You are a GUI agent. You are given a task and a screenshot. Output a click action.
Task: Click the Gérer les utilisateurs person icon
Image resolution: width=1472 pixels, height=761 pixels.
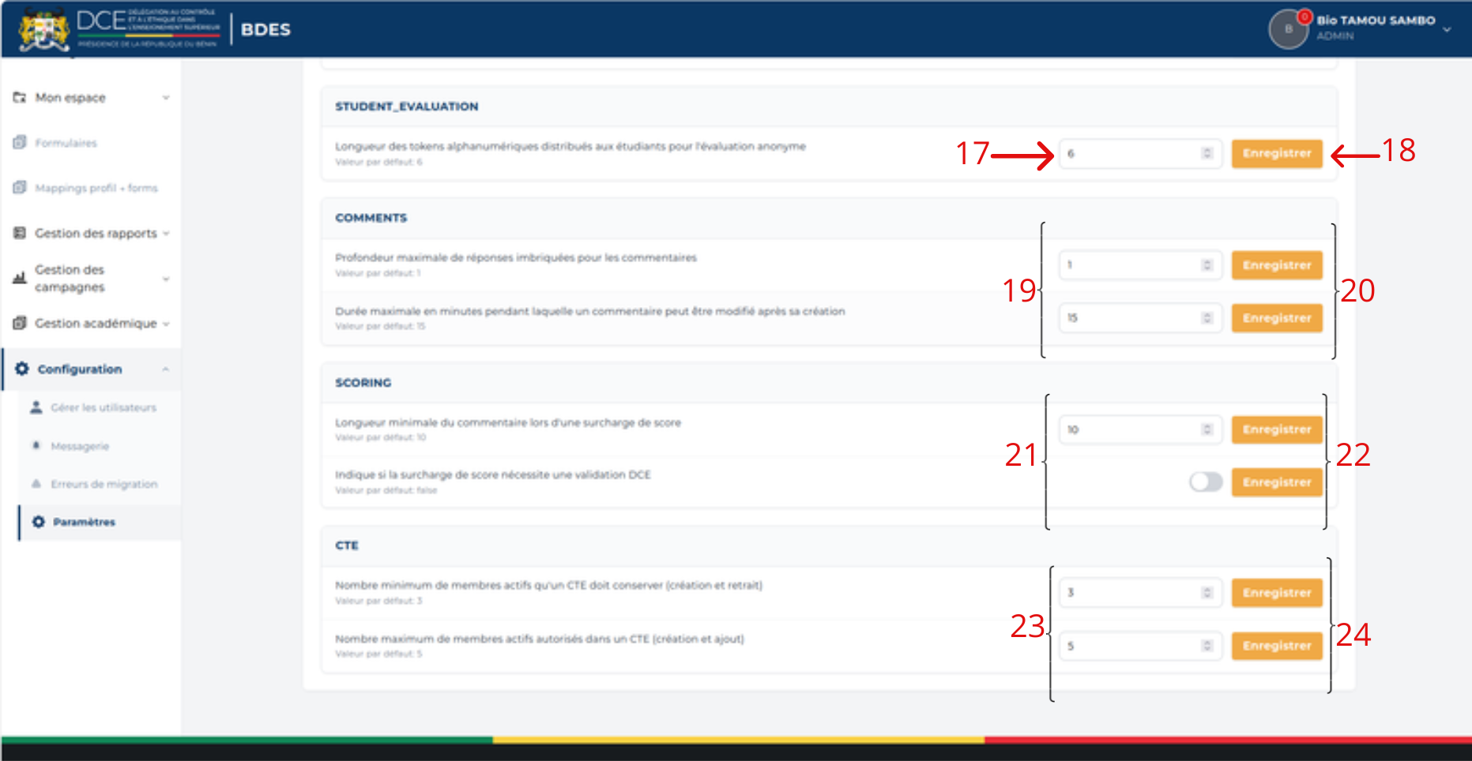36,407
